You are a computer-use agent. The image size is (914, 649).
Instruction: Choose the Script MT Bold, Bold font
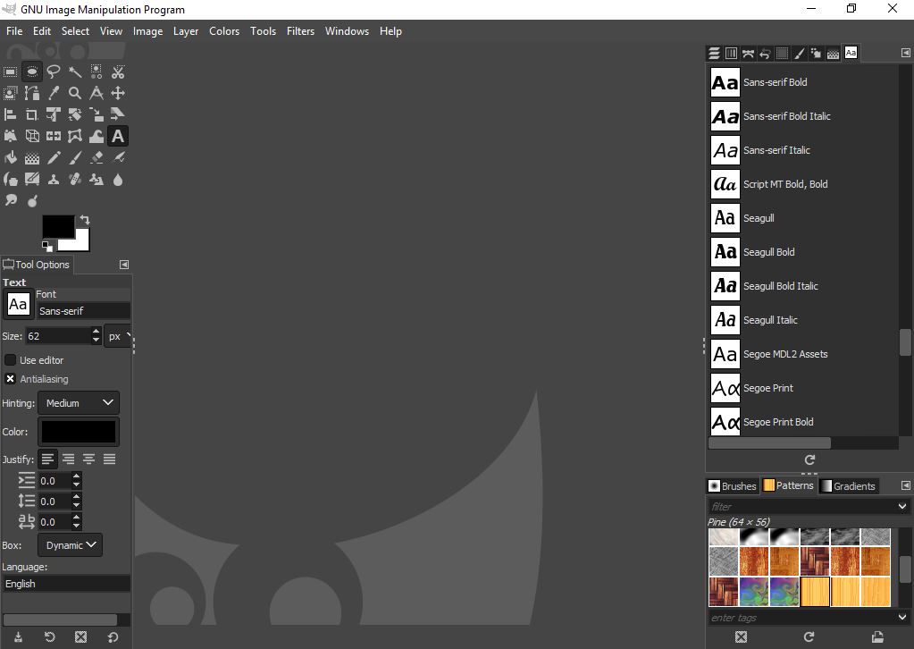coord(802,184)
